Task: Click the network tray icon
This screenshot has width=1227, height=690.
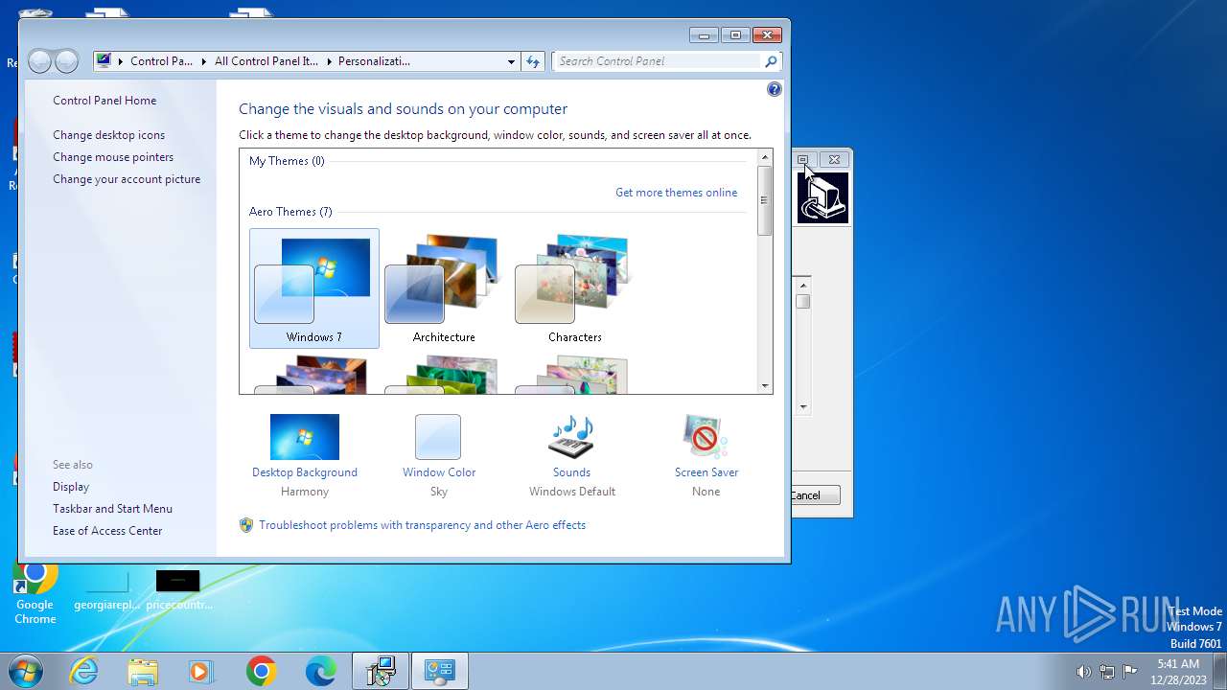Action: click(x=1107, y=672)
